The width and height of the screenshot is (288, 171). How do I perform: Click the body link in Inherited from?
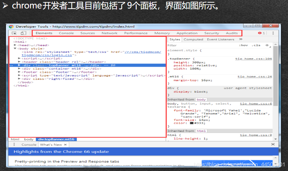click(201, 100)
